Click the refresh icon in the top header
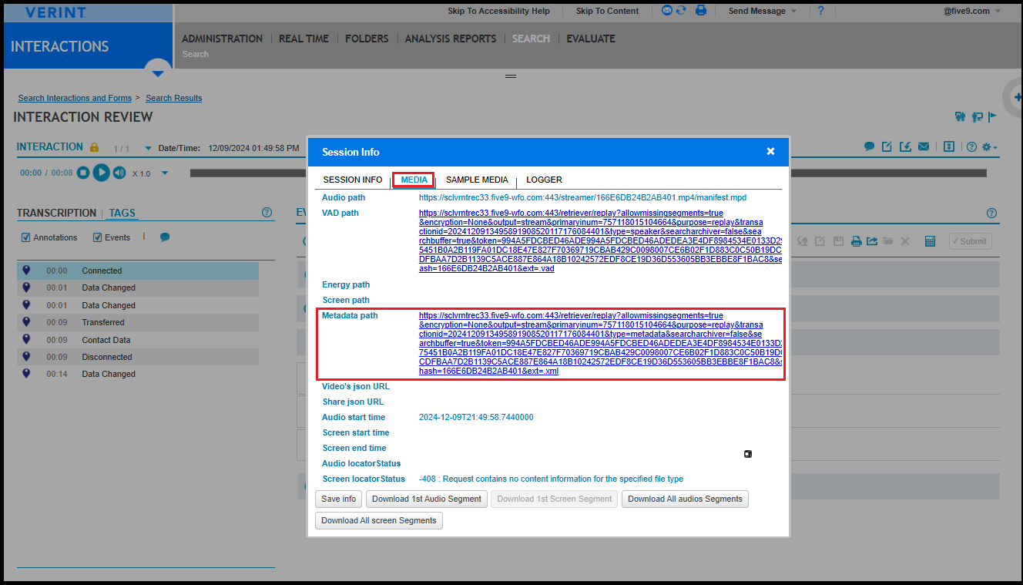This screenshot has height=585, width=1023. click(681, 11)
